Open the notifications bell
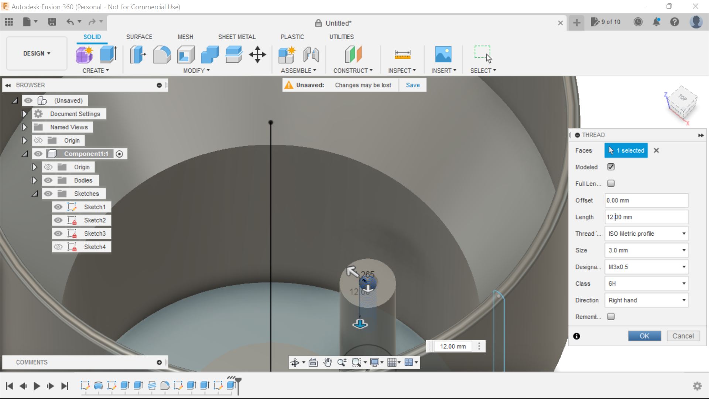 pyautogui.click(x=657, y=22)
